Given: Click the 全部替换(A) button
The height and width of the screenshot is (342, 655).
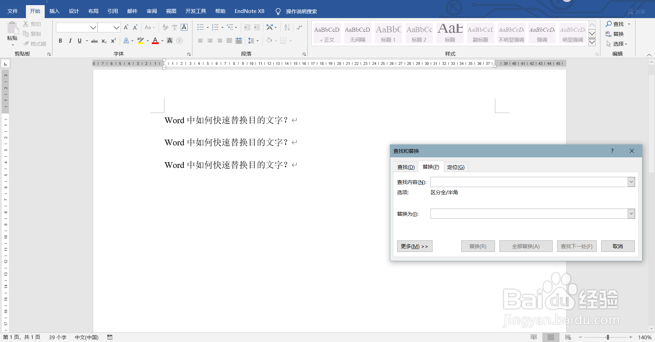Looking at the screenshot, I should [x=526, y=246].
